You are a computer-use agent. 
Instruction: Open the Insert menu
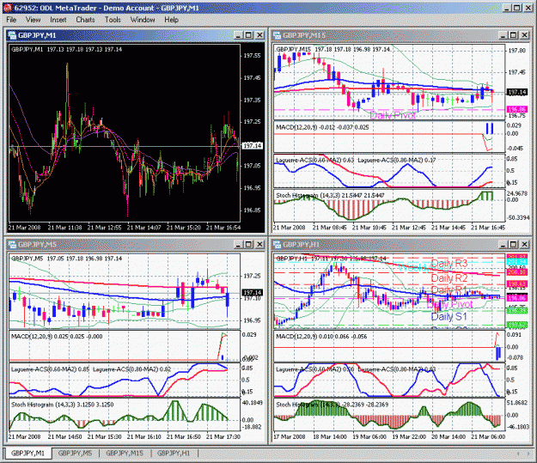[58, 20]
